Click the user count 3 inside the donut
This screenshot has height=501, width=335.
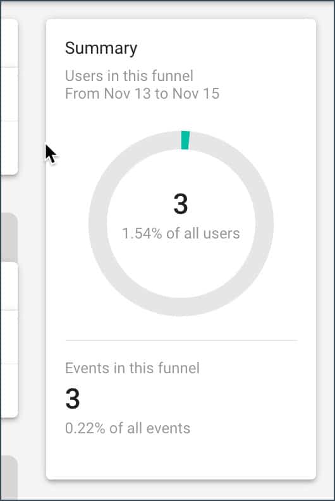point(181,204)
